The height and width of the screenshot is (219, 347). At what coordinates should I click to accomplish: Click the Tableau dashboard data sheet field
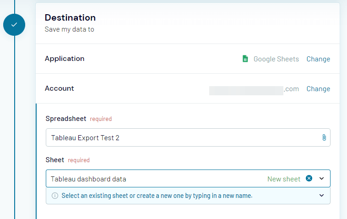[156, 179]
